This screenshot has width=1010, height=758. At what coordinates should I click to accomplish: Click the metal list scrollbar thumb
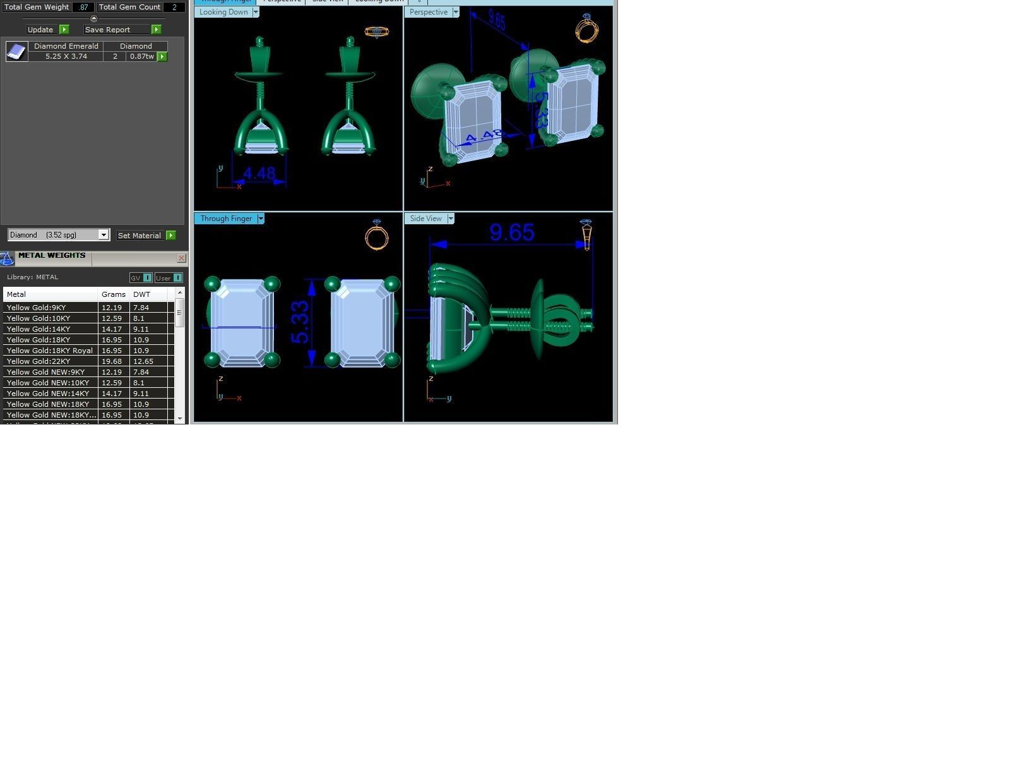coord(180,313)
